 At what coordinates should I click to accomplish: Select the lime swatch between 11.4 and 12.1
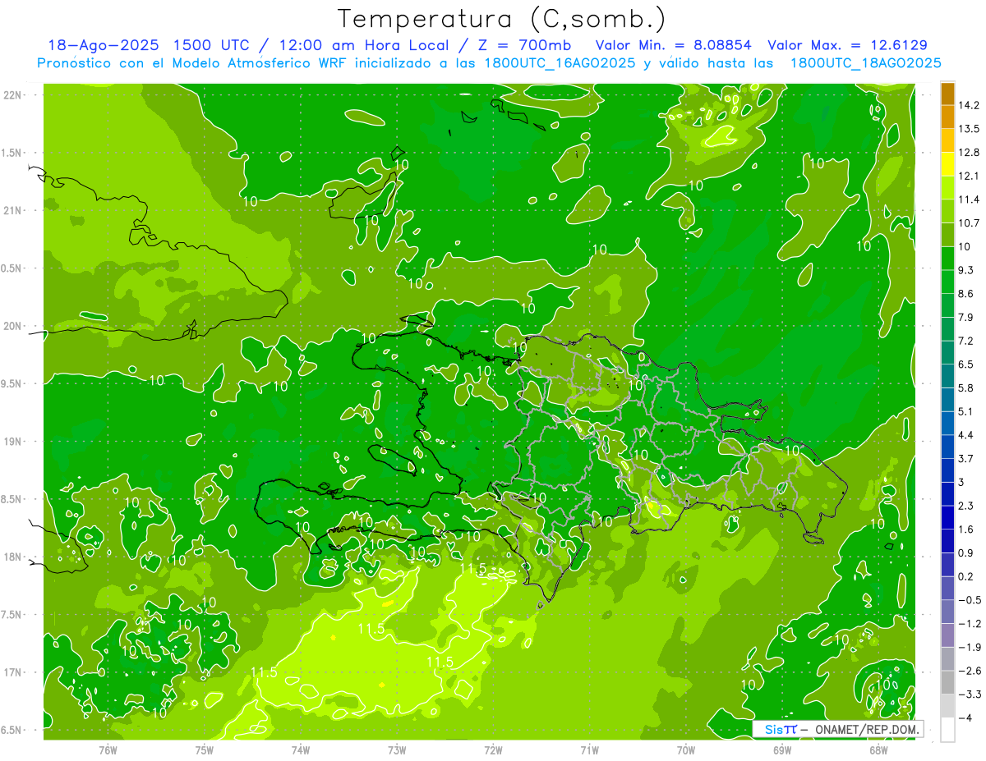[x=947, y=188]
